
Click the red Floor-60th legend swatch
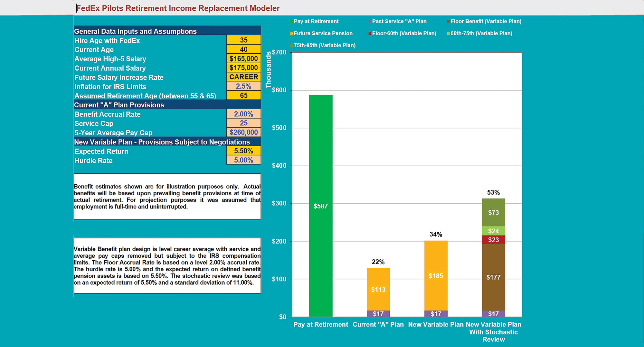coord(370,33)
